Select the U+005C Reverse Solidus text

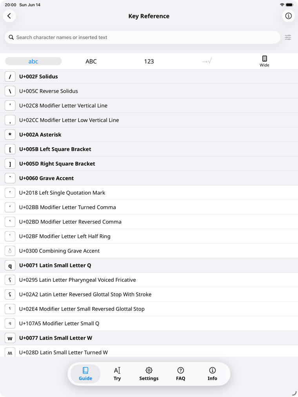(49, 91)
